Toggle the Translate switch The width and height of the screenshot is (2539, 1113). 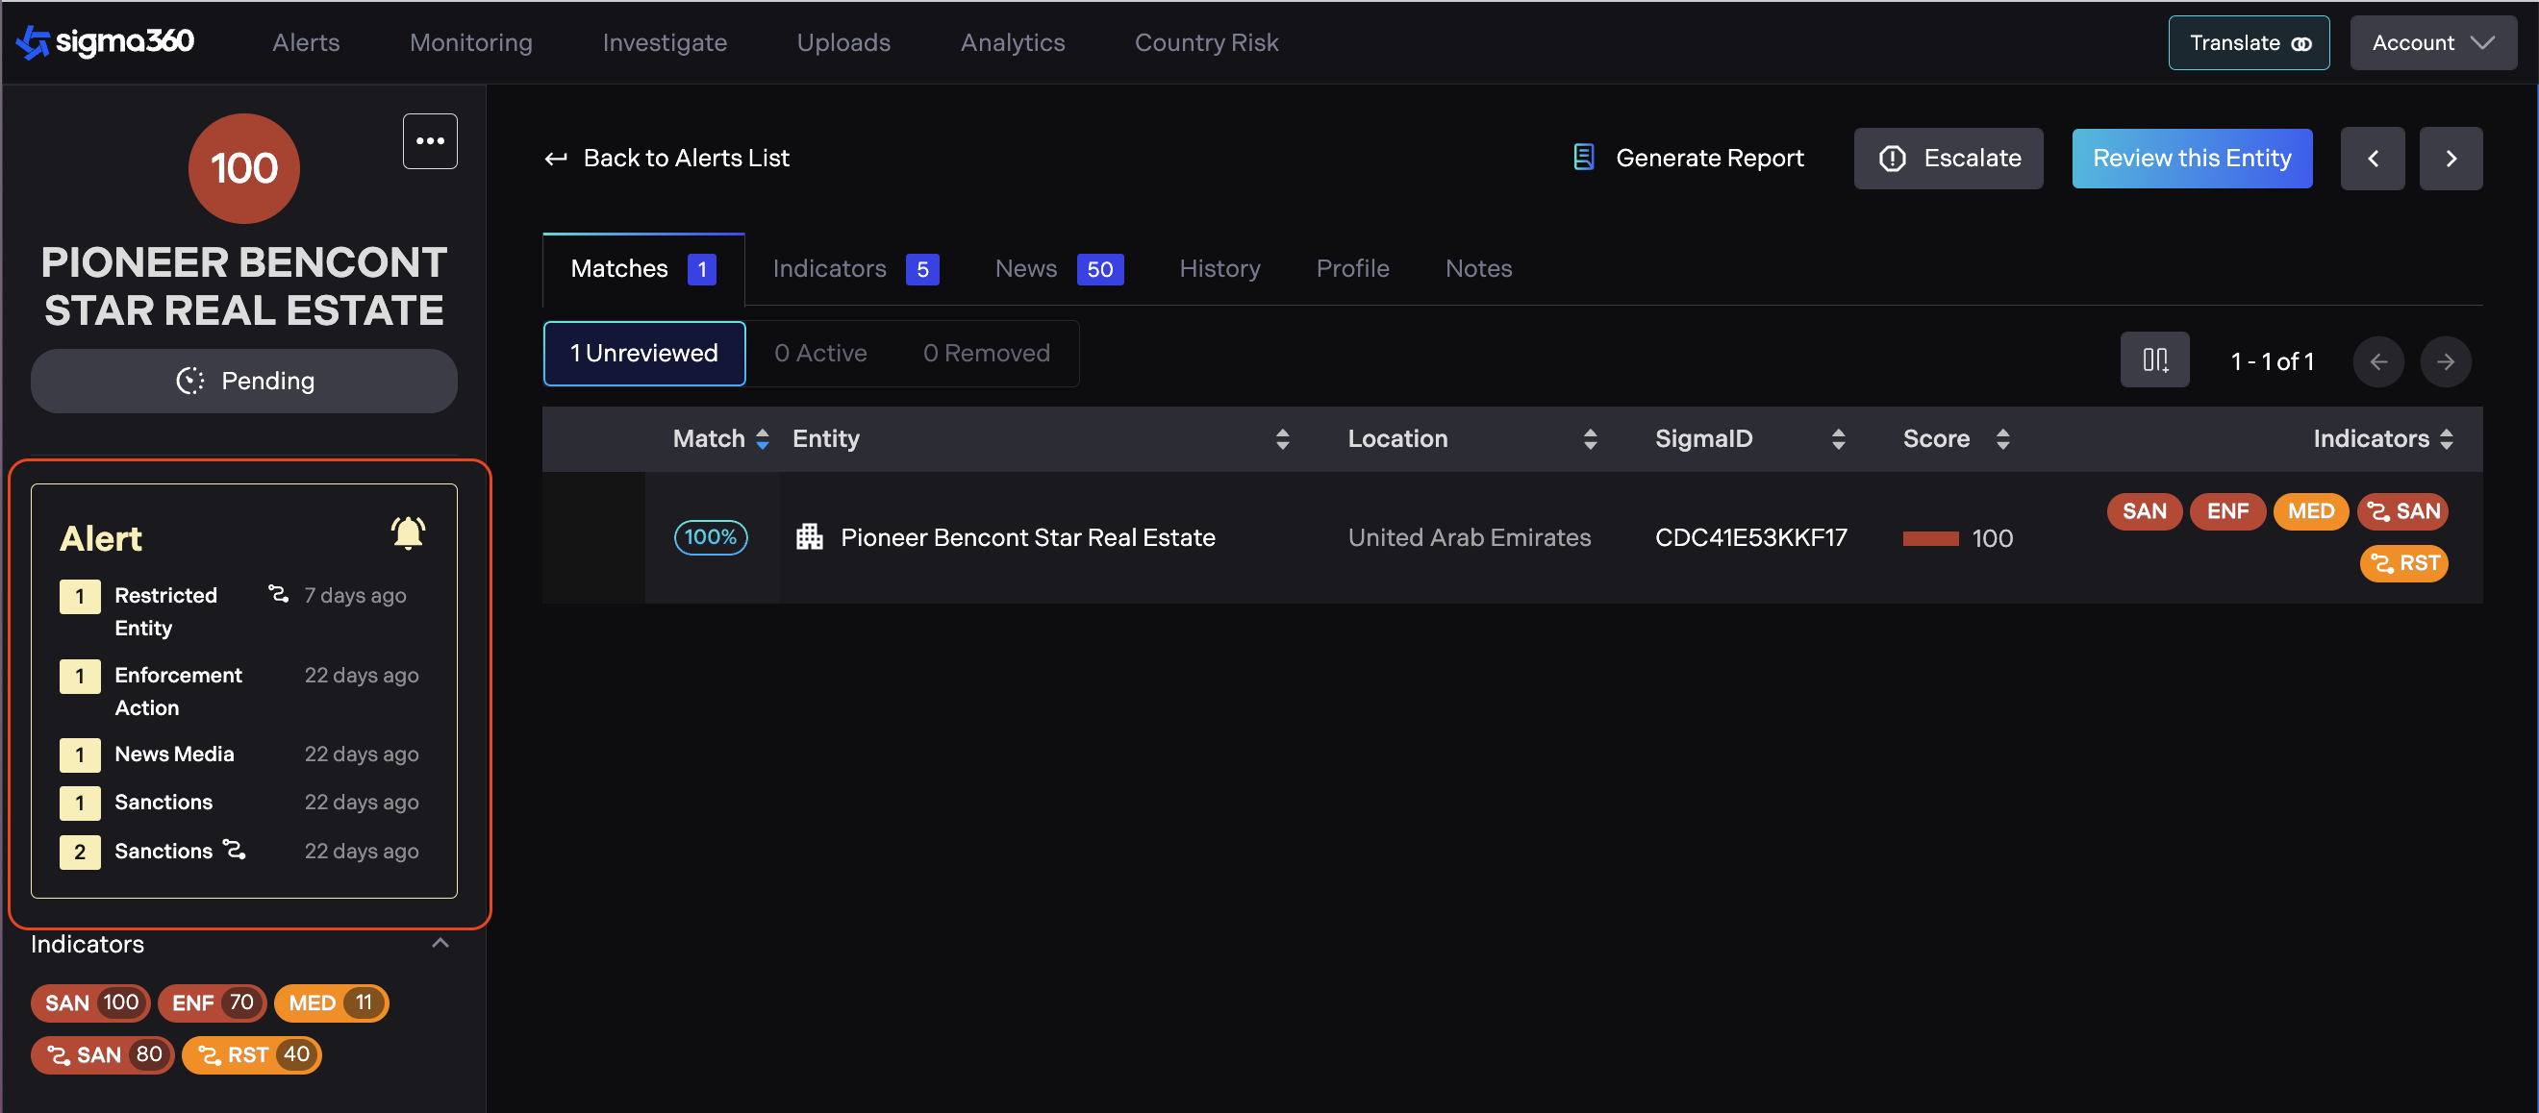tap(2300, 43)
